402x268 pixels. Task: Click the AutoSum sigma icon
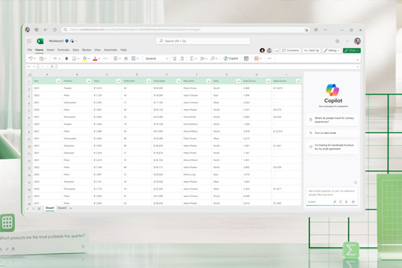[192, 58]
